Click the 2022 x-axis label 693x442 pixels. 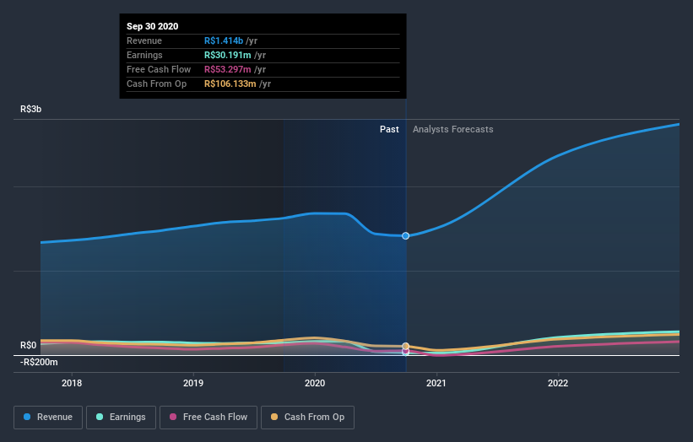pyautogui.click(x=558, y=383)
